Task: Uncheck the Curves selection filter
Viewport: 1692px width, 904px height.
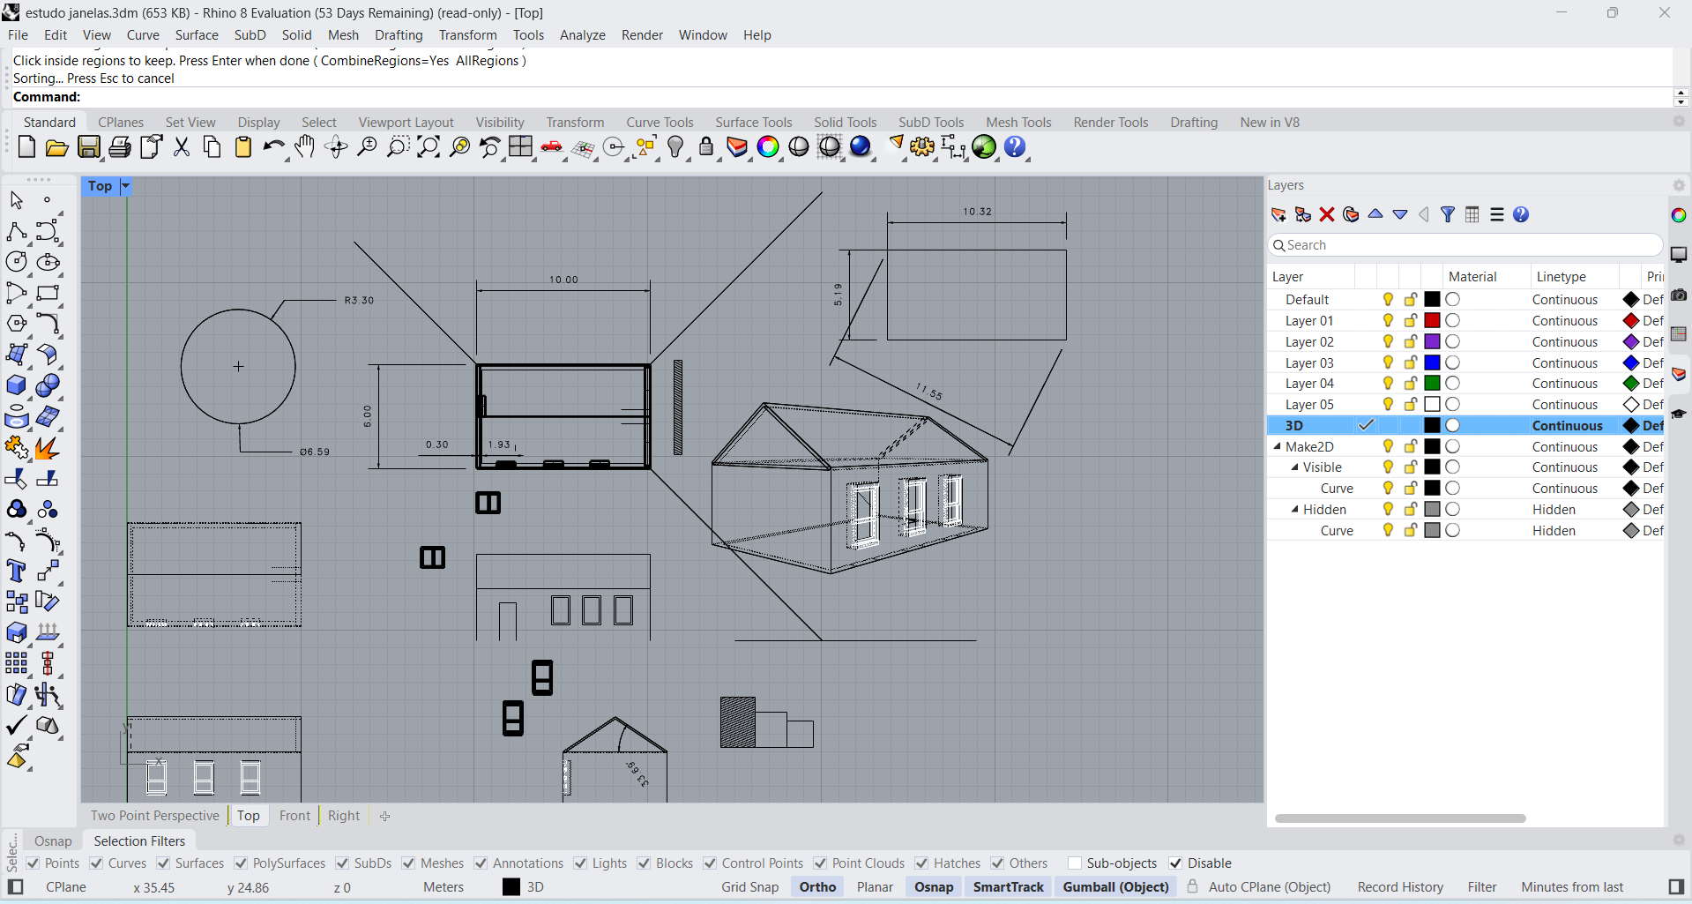Action: [x=96, y=863]
